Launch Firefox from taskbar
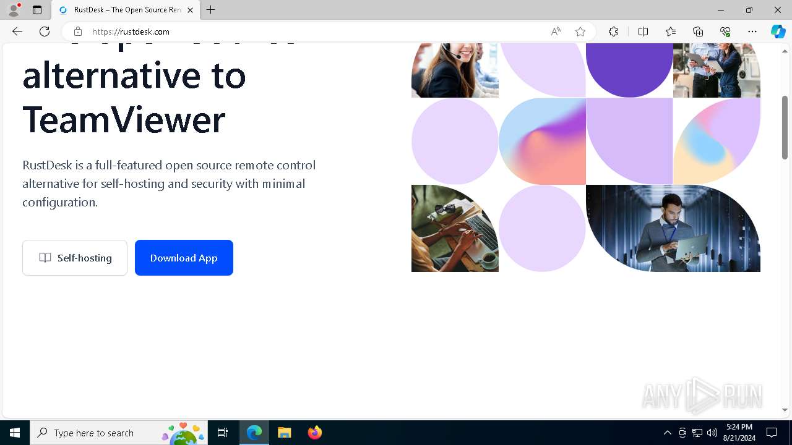Viewport: 792px width, 445px height. (315, 433)
